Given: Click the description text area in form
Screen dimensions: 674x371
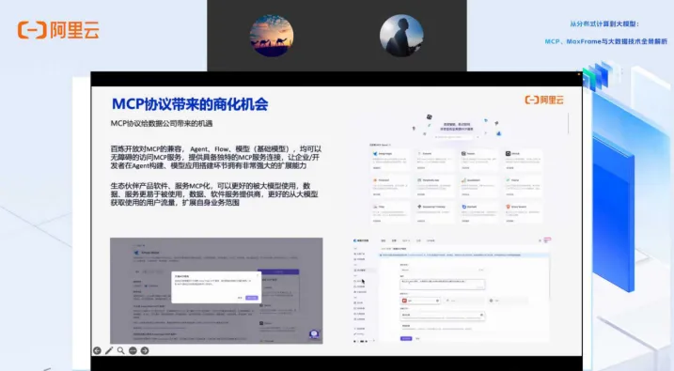Looking at the screenshot, I should pos(443,284).
